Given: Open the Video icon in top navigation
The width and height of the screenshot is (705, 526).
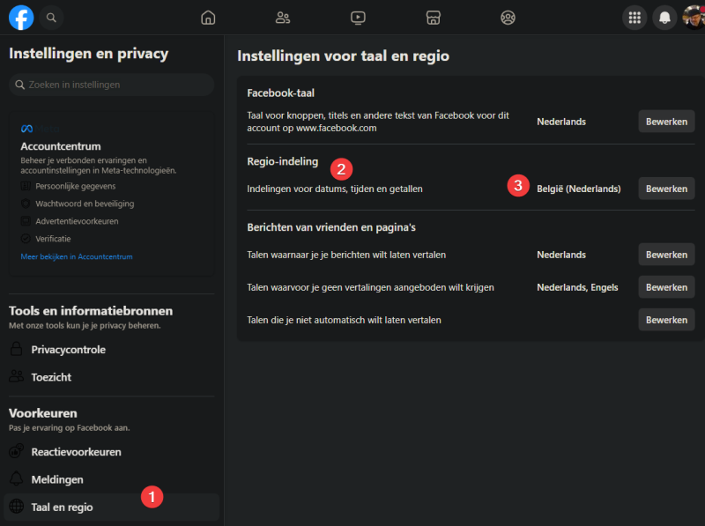Looking at the screenshot, I should [358, 17].
